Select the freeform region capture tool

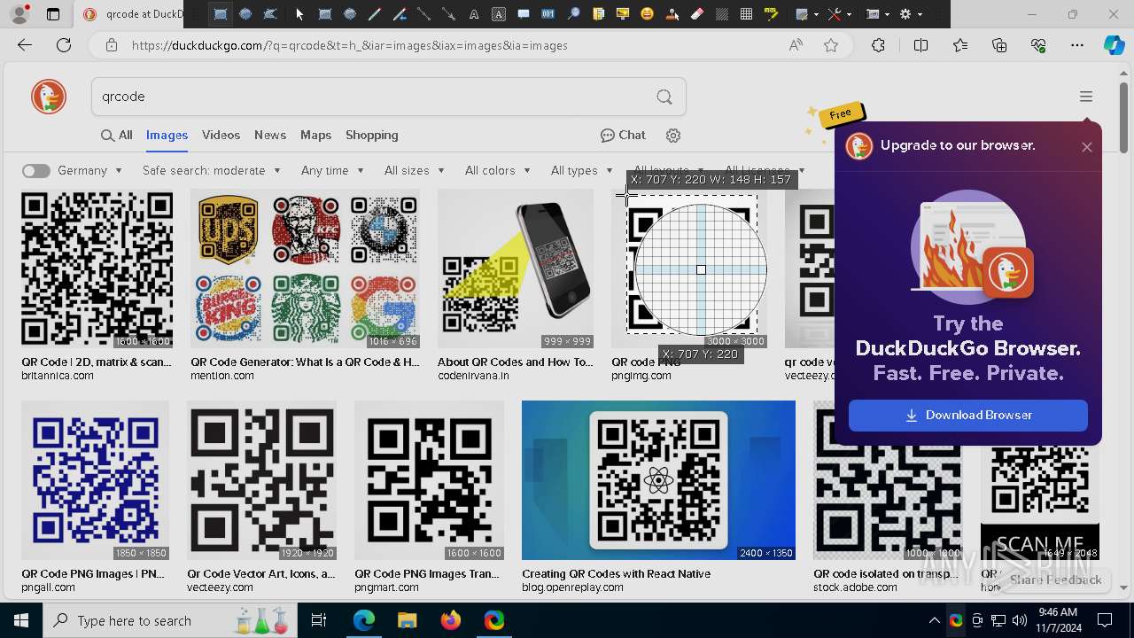(270, 14)
